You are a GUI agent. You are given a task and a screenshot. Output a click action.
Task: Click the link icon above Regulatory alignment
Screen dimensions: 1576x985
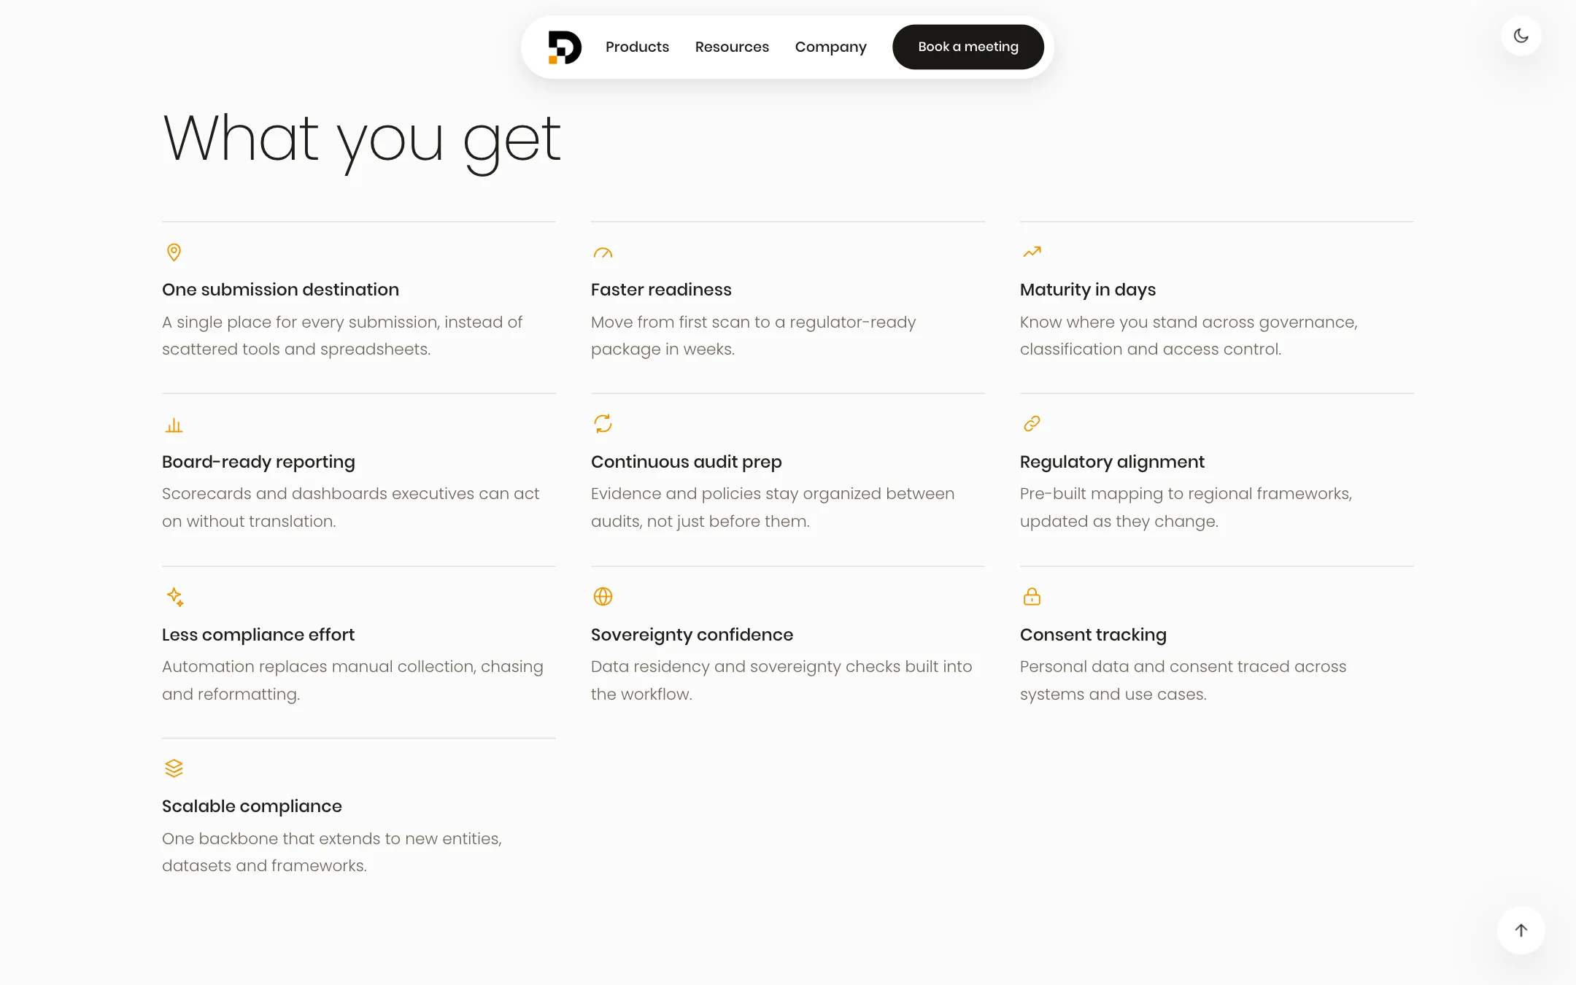click(x=1032, y=424)
